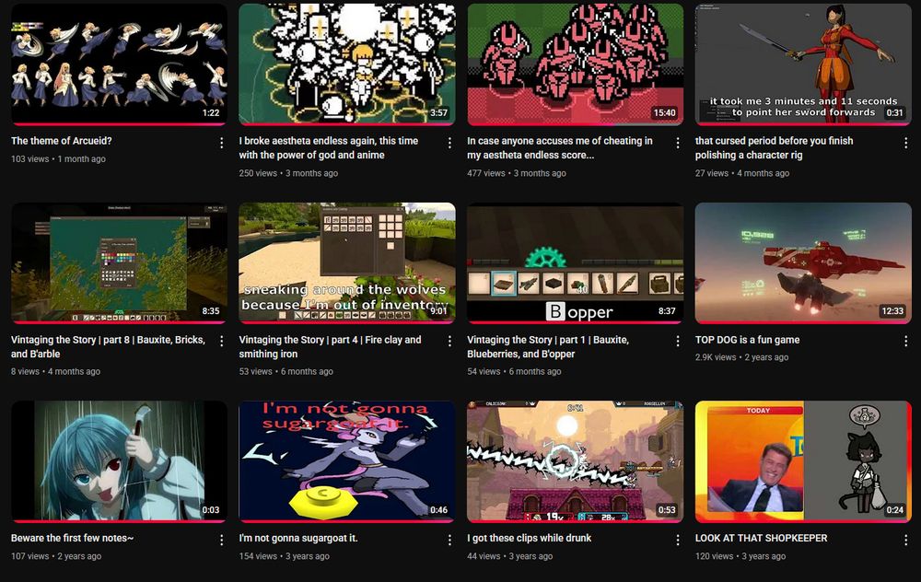The height and width of the screenshot is (582, 921).
Task: Click the 3:57 duration badge
Action: 438,112
